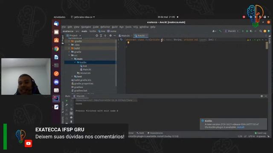Launch Google Chrome from the dock
273x153 pixels.
[56, 49]
